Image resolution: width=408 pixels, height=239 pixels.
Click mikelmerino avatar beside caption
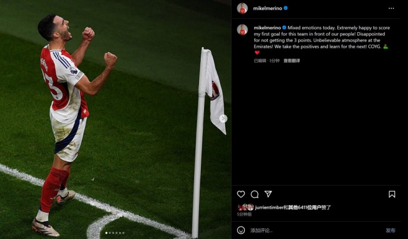[x=242, y=30]
